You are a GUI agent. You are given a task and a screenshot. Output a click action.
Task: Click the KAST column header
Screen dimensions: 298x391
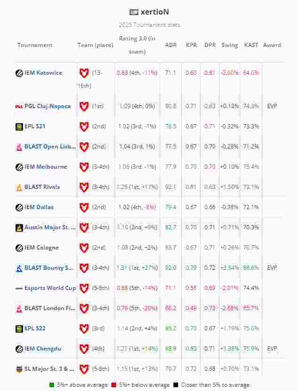click(251, 45)
